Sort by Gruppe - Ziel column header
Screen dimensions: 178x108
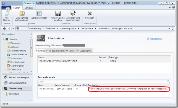point(80,85)
